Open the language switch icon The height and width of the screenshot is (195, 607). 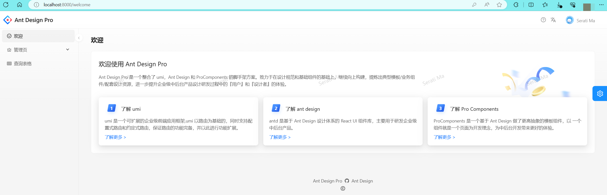pos(553,20)
